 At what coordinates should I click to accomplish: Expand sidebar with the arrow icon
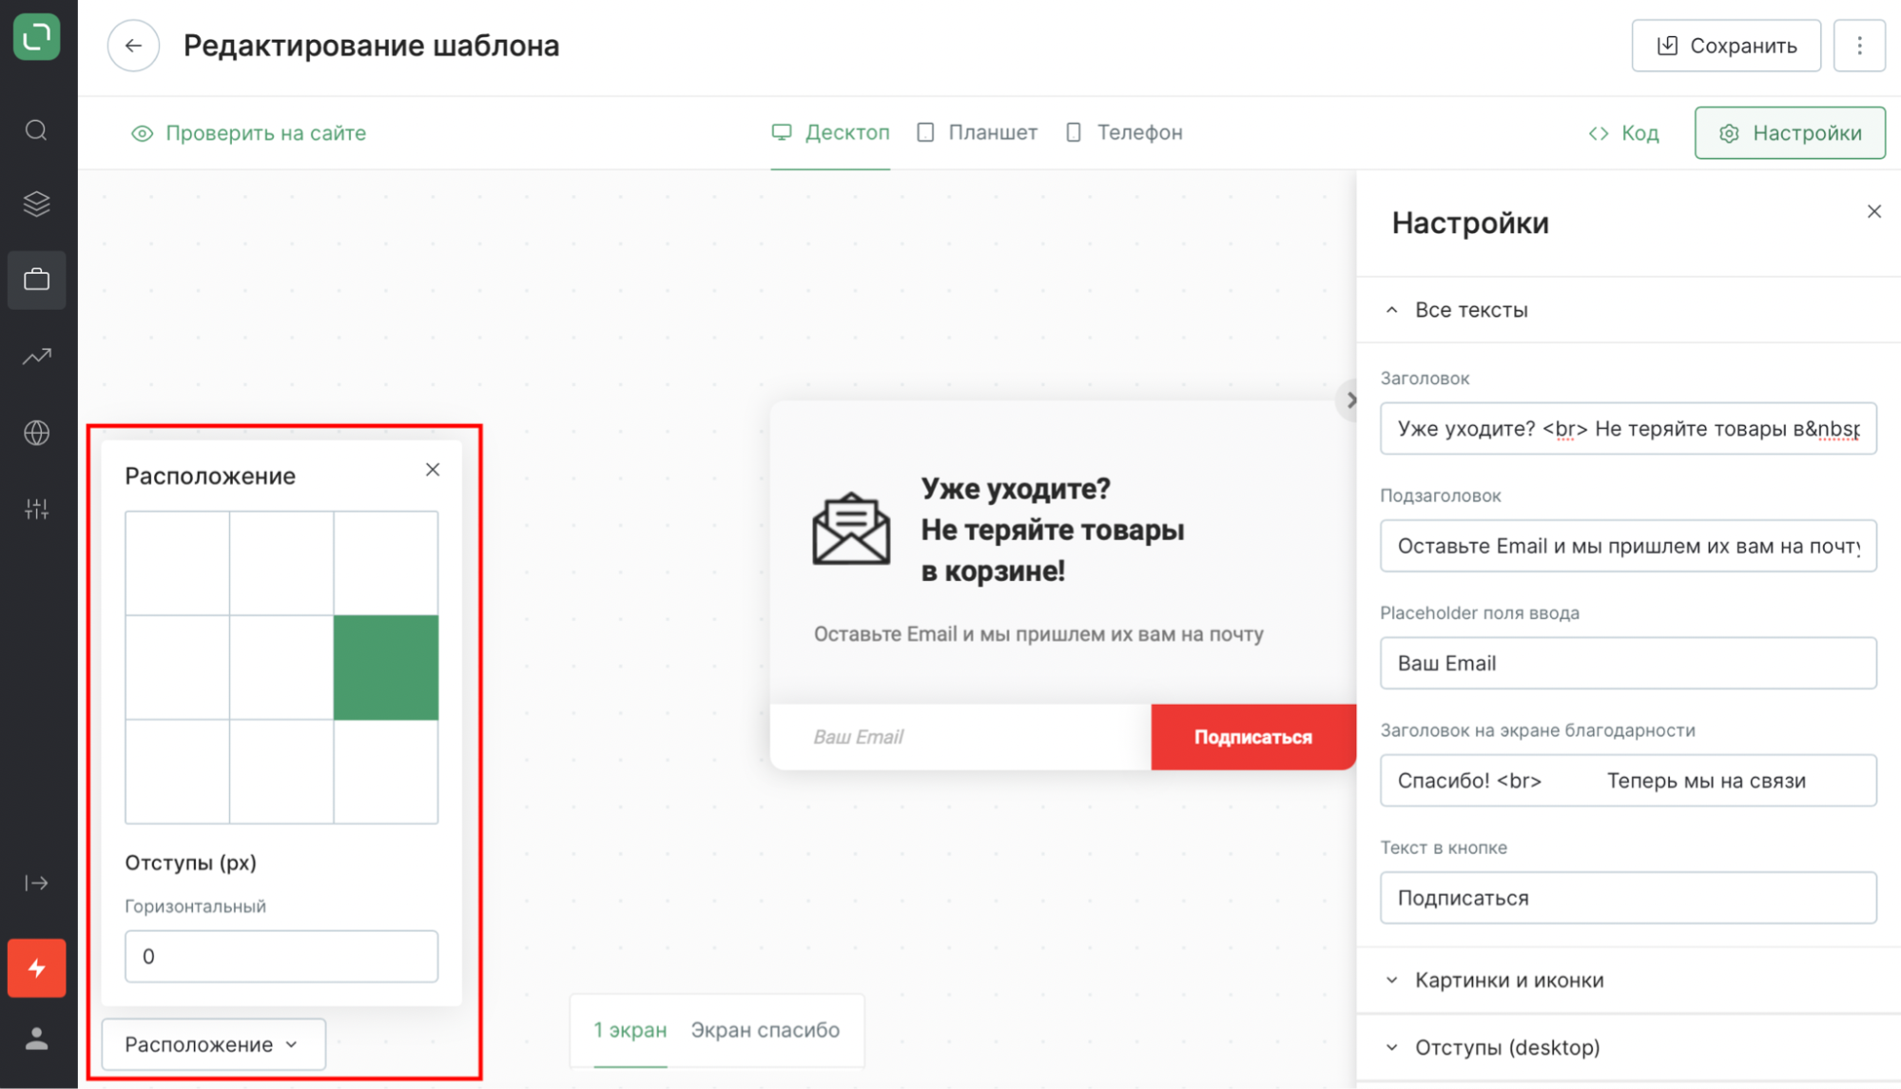coord(36,883)
